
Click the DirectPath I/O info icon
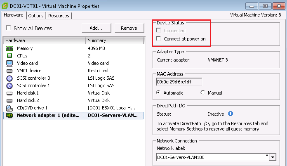coord(231,114)
